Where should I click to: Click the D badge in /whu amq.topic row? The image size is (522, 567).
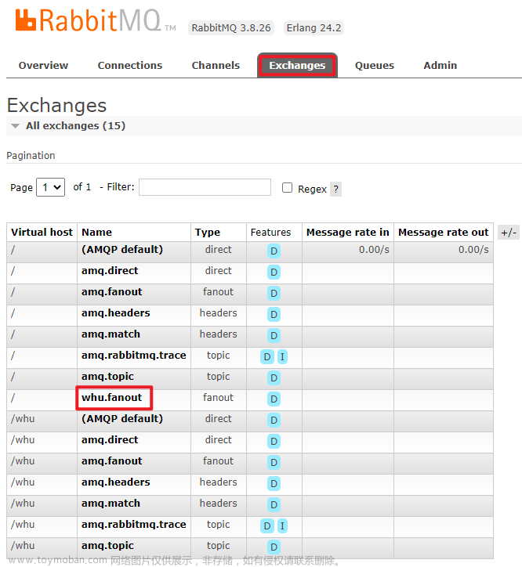coord(274,547)
